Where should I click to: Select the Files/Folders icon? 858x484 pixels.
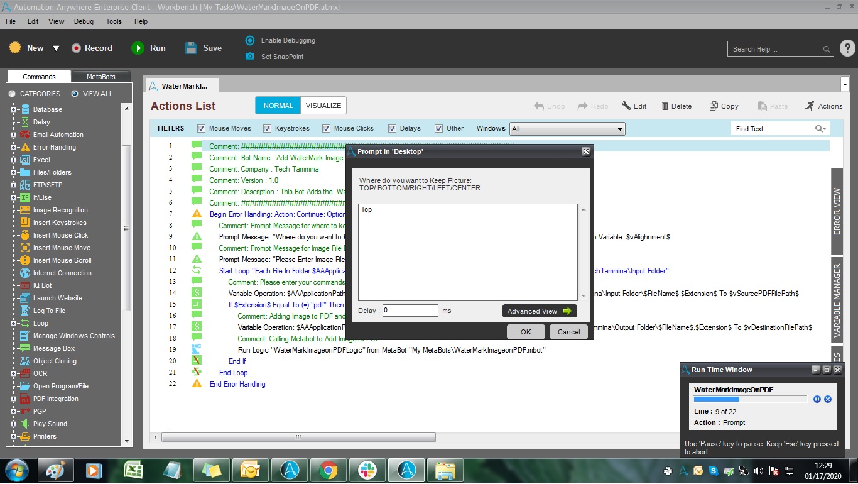pyautogui.click(x=25, y=172)
